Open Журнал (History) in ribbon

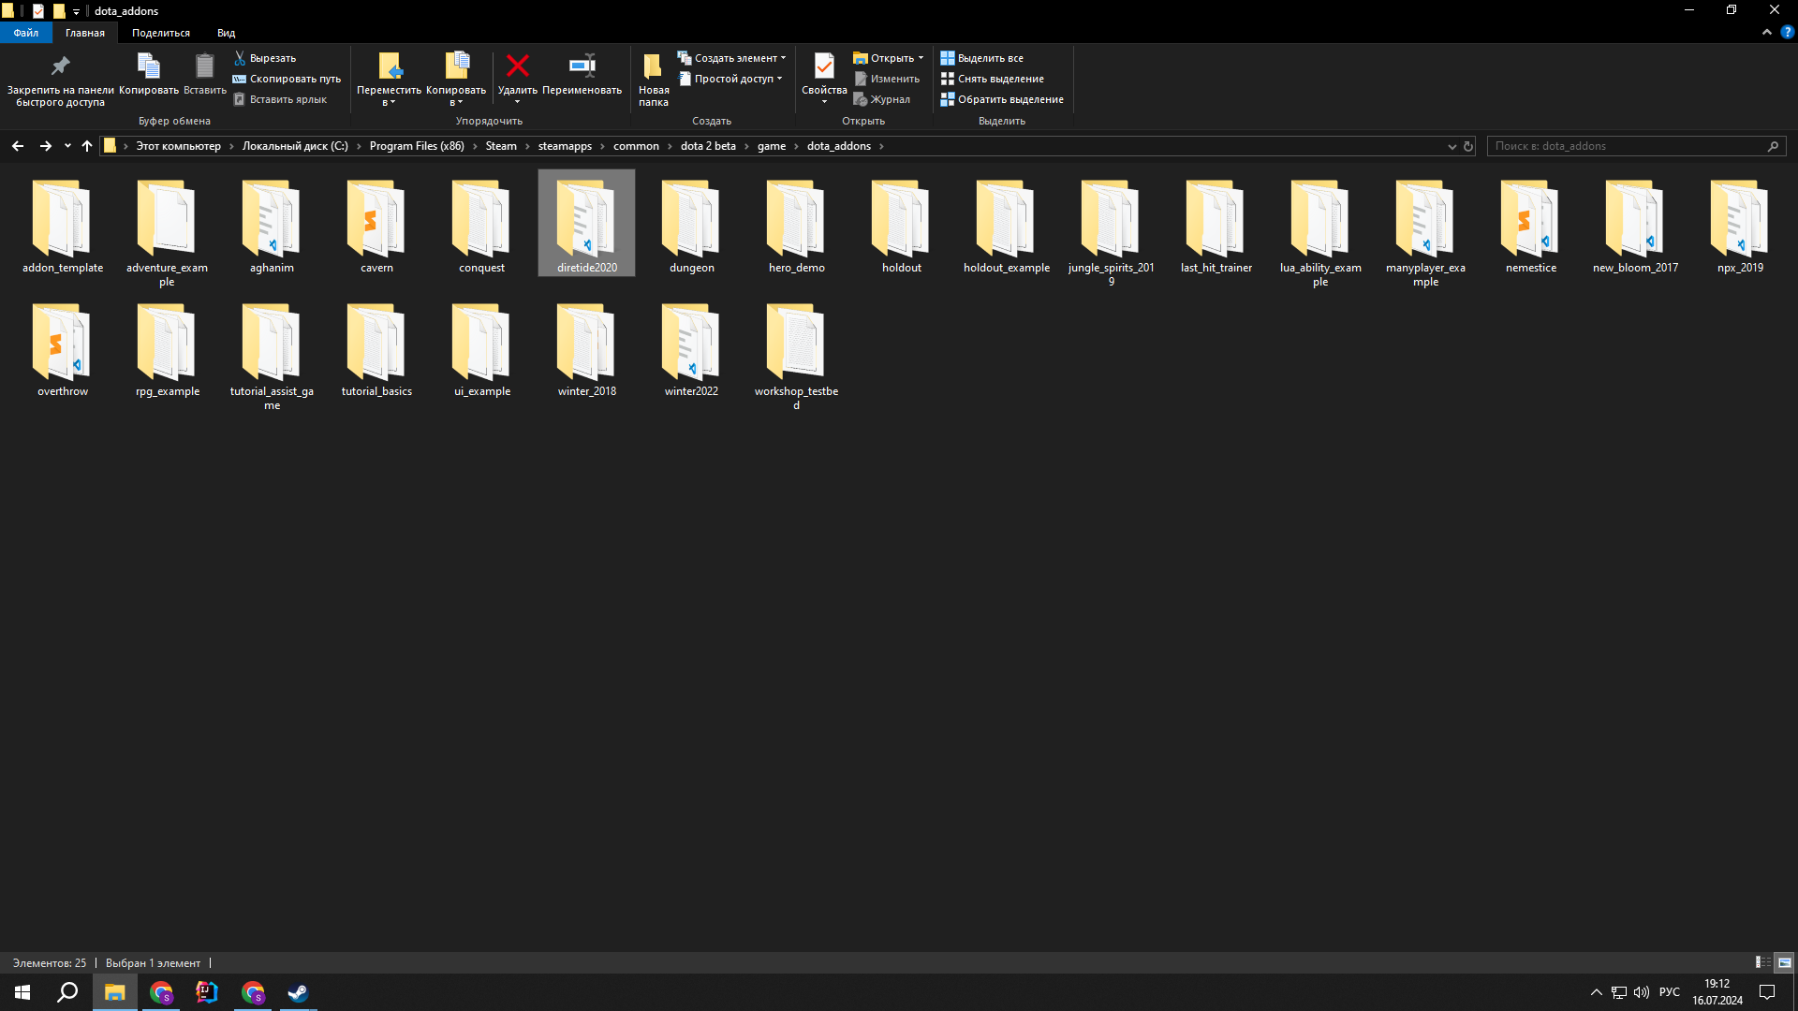[x=881, y=99]
